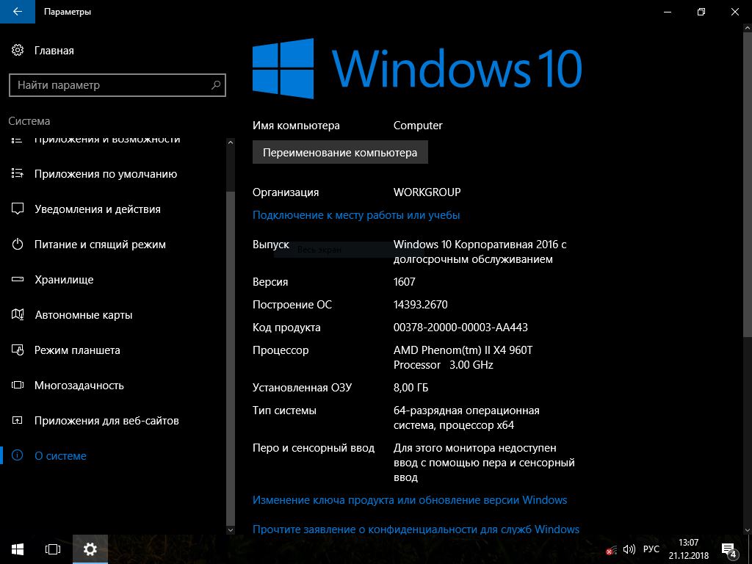This screenshot has height=564, width=752.
Task: Go to Главная settings home
Action: click(54, 51)
